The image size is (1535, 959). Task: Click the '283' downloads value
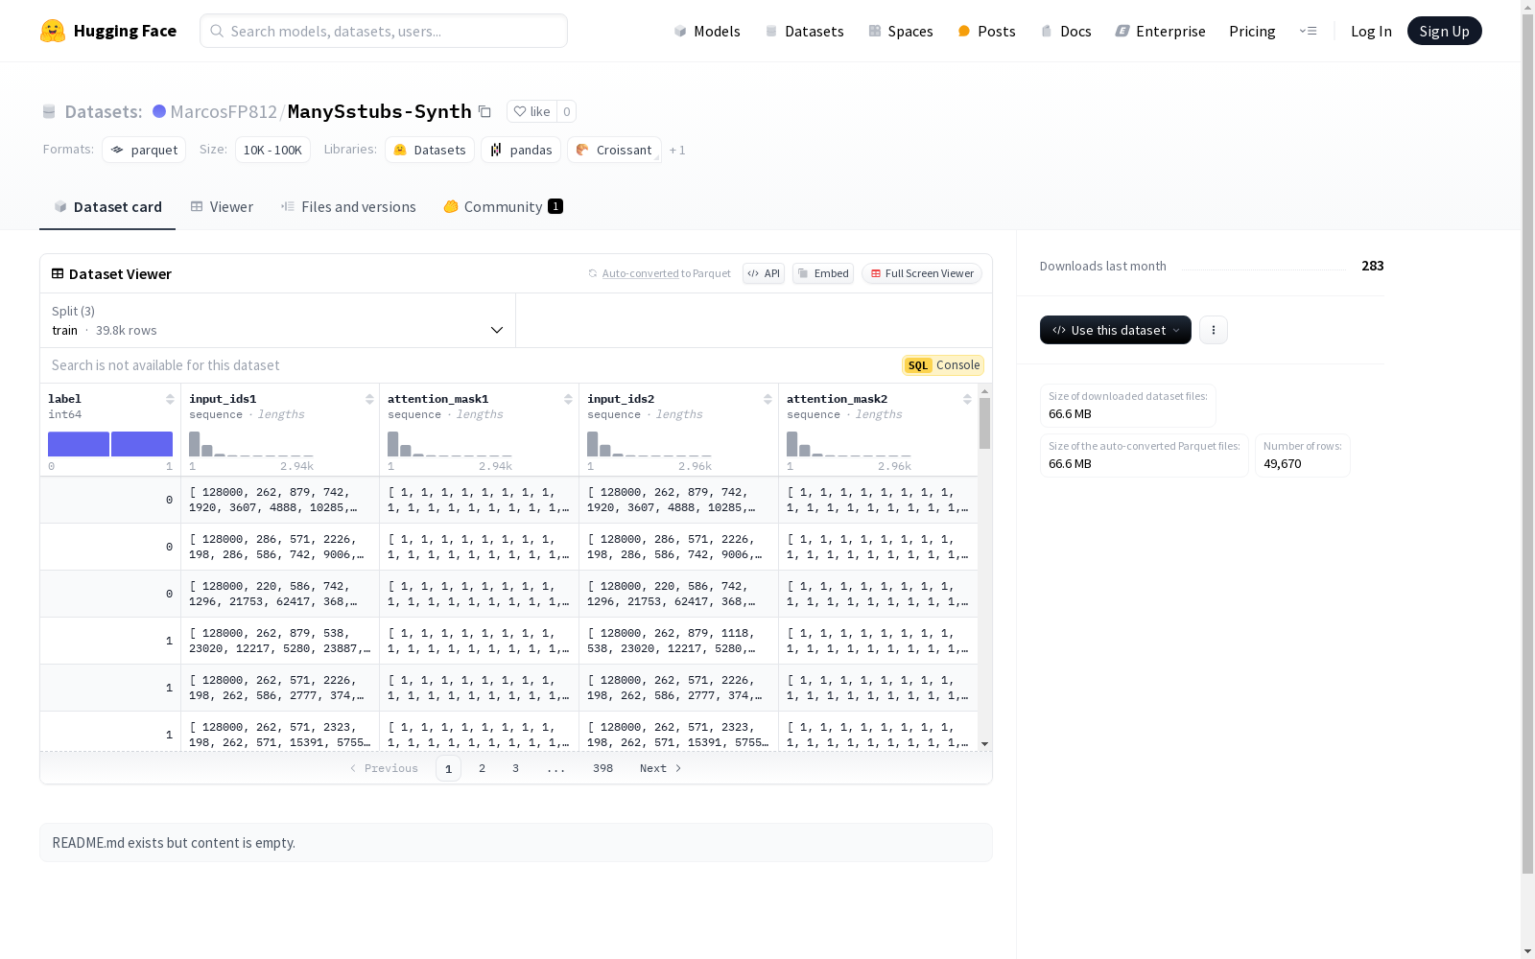pyautogui.click(x=1373, y=266)
